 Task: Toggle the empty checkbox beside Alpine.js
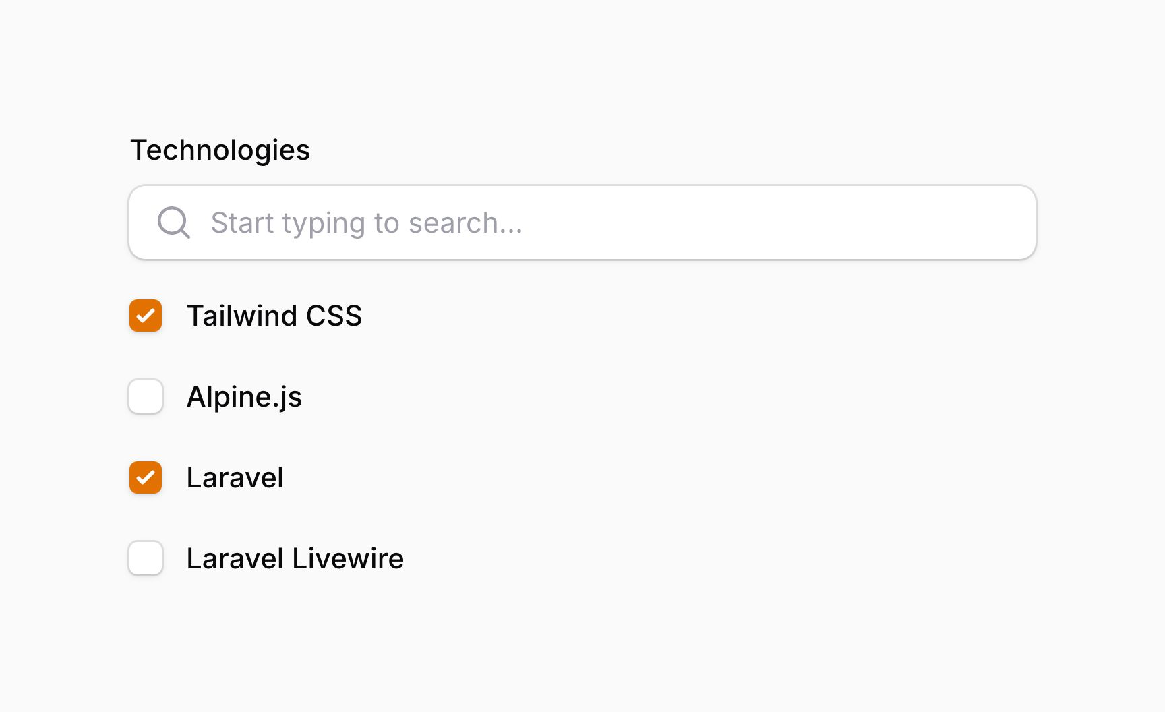(x=145, y=397)
